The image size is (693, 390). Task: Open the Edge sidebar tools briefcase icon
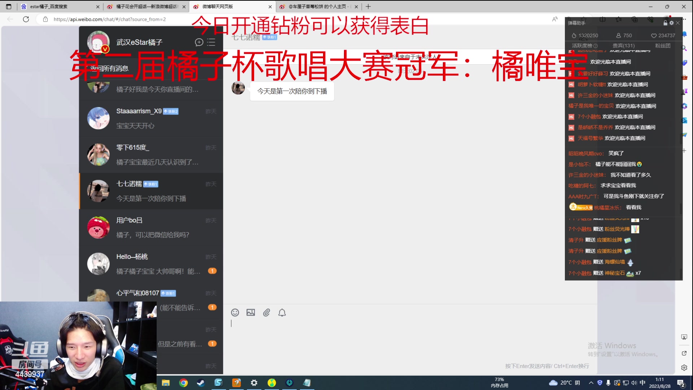pos(684,77)
